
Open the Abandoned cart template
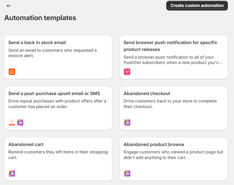pos(26,144)
